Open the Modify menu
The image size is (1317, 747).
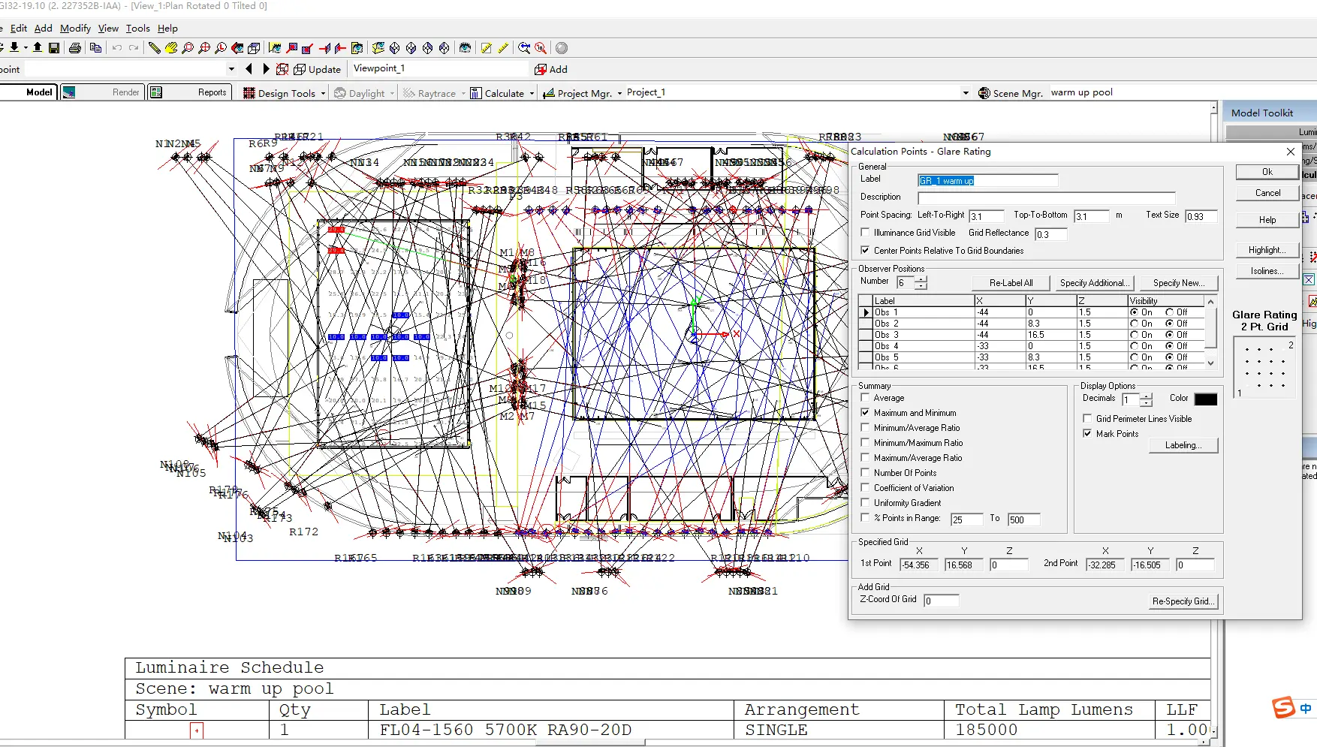pyautogui.click(x=75, y=29)
